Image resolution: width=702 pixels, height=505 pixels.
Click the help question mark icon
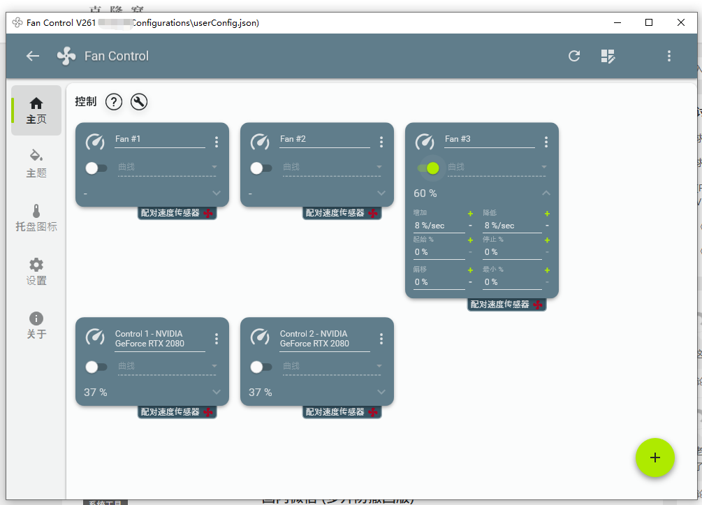coord(114,102)
